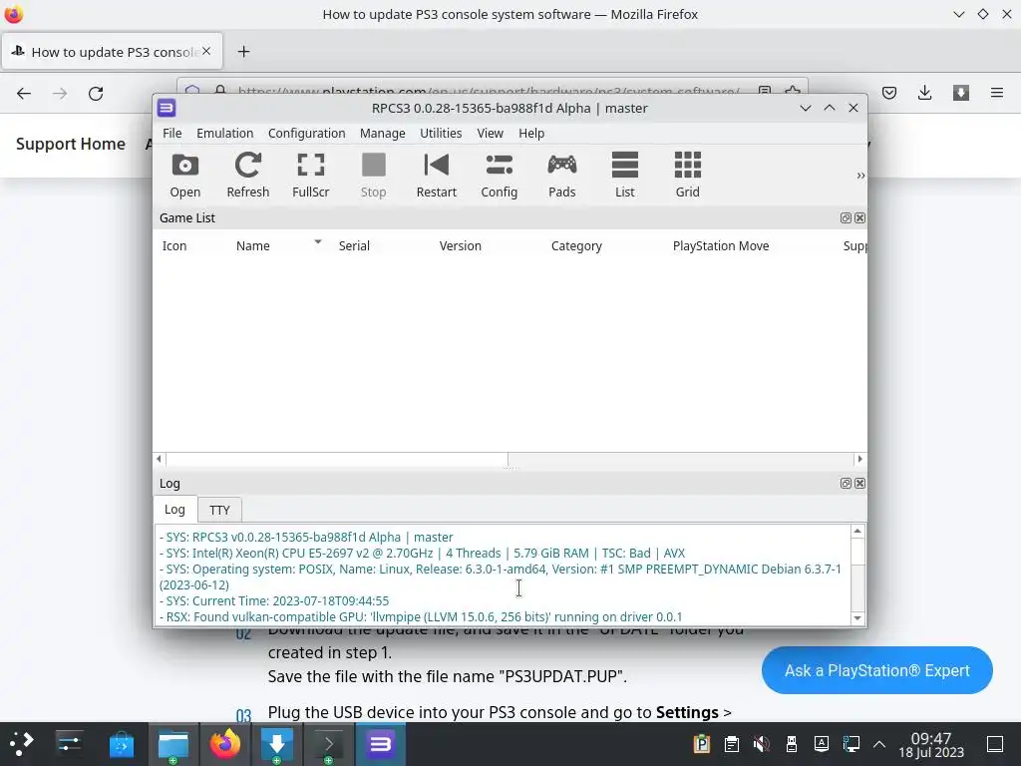
Task: Click the network tray icon
Action: coord(851,744)
